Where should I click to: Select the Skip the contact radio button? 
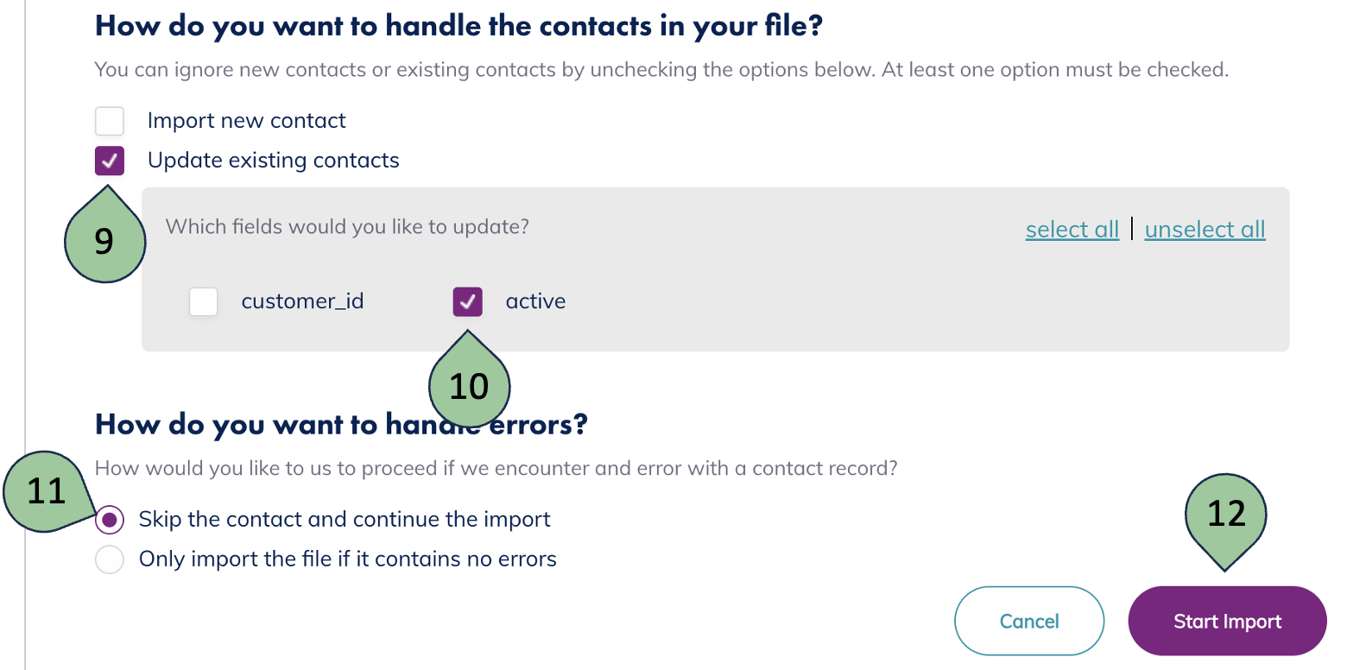click(110, 520)
